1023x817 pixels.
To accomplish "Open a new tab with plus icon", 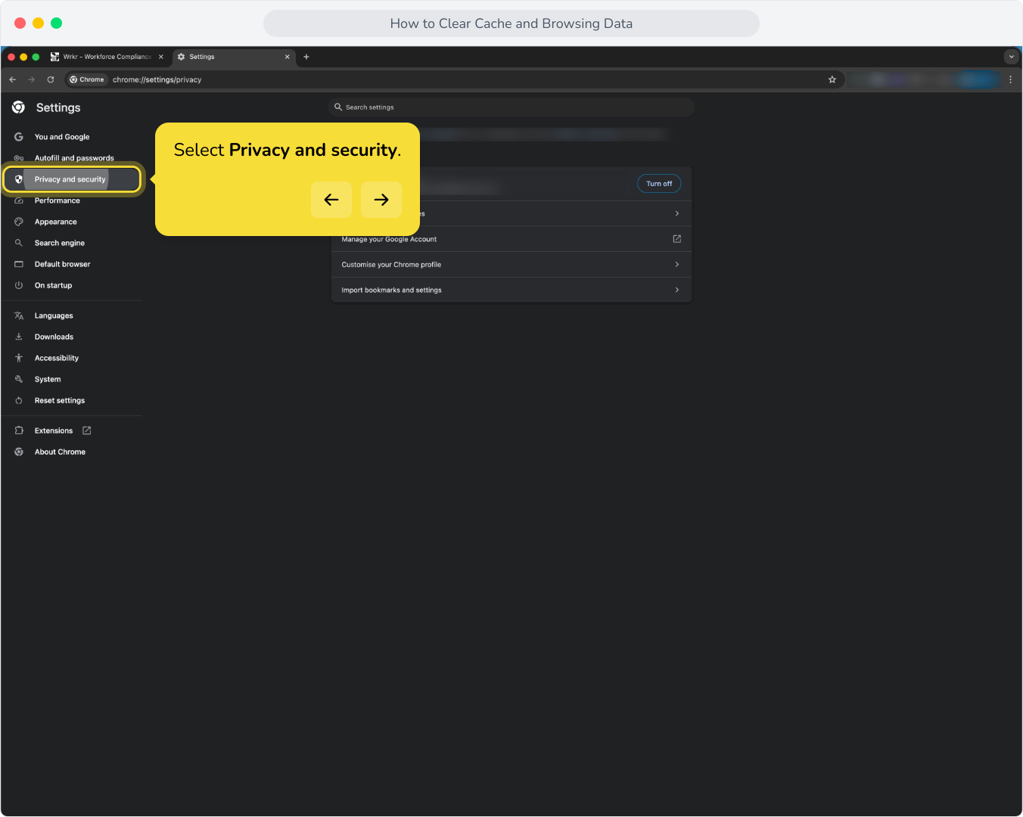I will 306,57.
